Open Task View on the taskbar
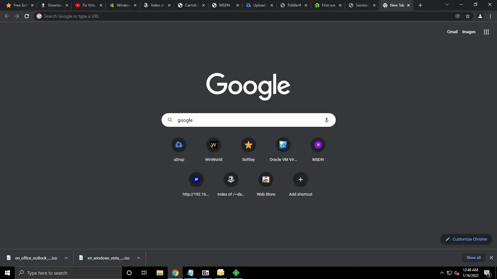The image size is (497, 279). click(x=144, y=273)
